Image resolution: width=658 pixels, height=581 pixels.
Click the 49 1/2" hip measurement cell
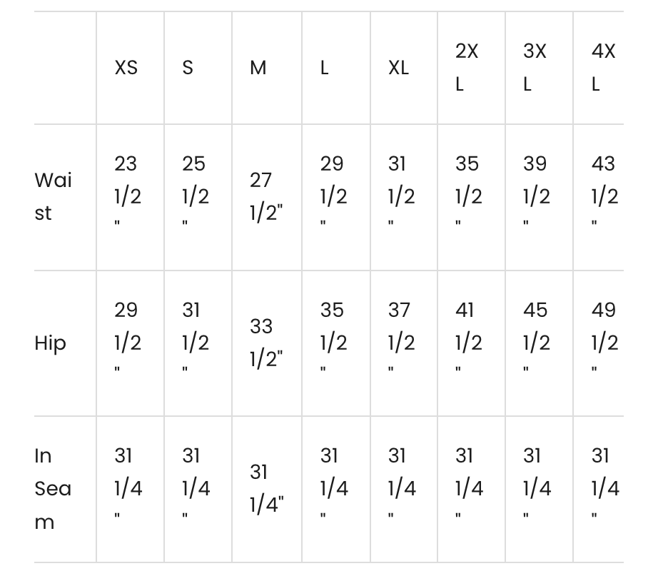tap(604, 343)
